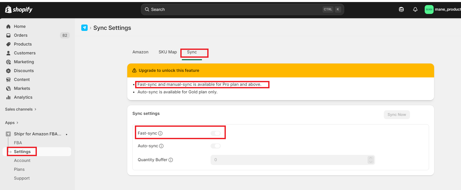The image size is (461, 190).
Task: Open Orders in the sidebar
Action: coord(21,35)
